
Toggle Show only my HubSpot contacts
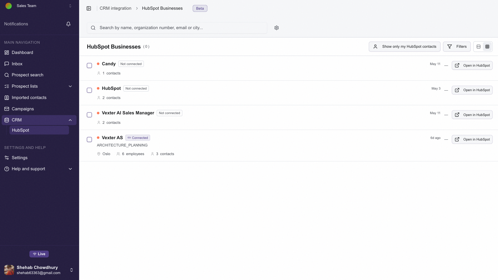pyautogui.click(x=404, y=46)
